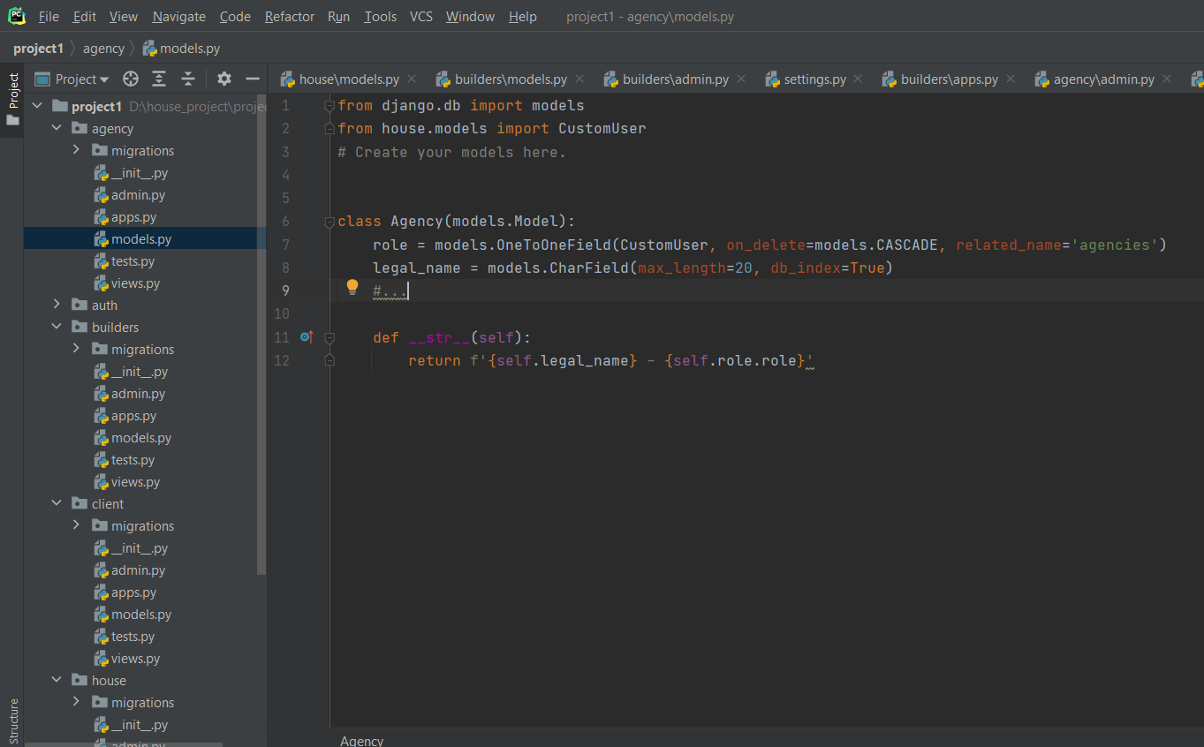Image resolution: width=1204 pixels, height=747 pixels.
Task: Click the Project panel vertical scrollbar
Action: tap(261, 336)
